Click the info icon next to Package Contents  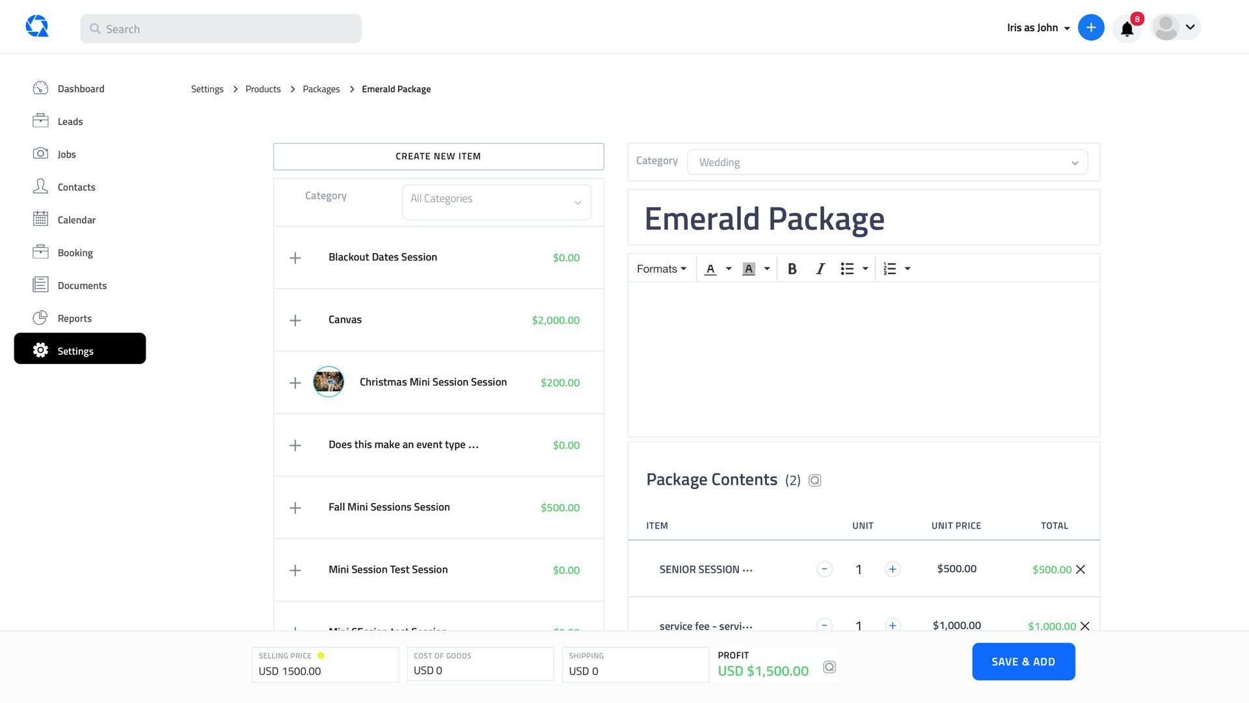tap(815, 480)
